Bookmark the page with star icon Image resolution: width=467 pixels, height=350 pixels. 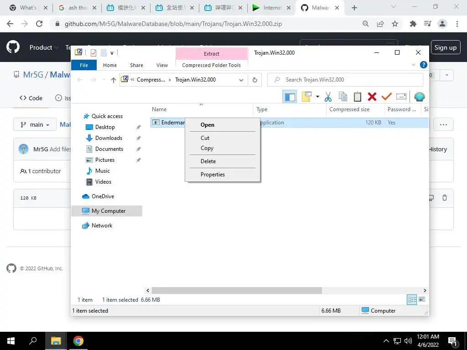395,24
